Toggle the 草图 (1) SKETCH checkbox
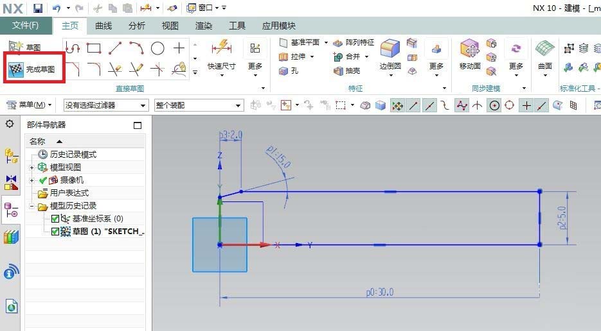 click(x=55, y=232)
